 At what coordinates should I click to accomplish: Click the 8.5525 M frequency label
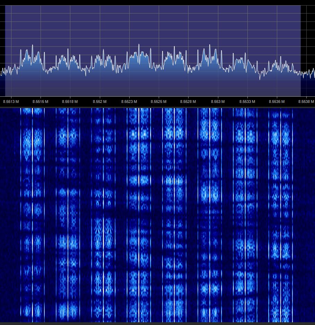[x=158, y=102]
